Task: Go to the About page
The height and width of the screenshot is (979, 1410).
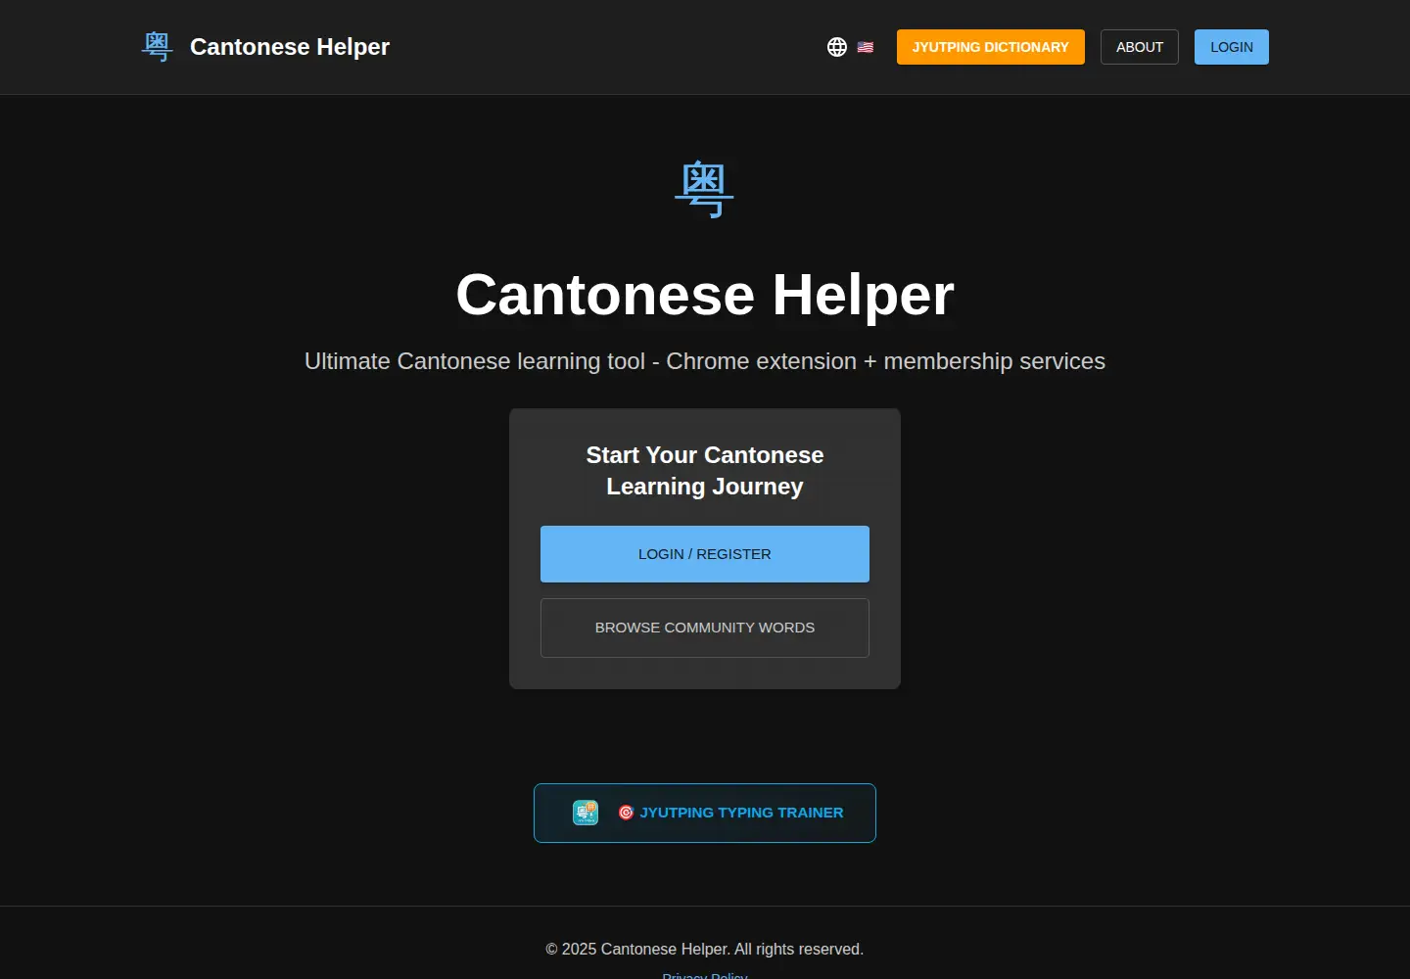Action: (1140, 47)
